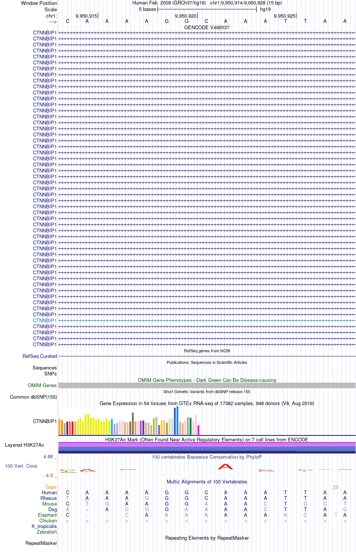Click the H3K27Ac Mark track title
Screen dimensions: 356x552
(207, 440)
